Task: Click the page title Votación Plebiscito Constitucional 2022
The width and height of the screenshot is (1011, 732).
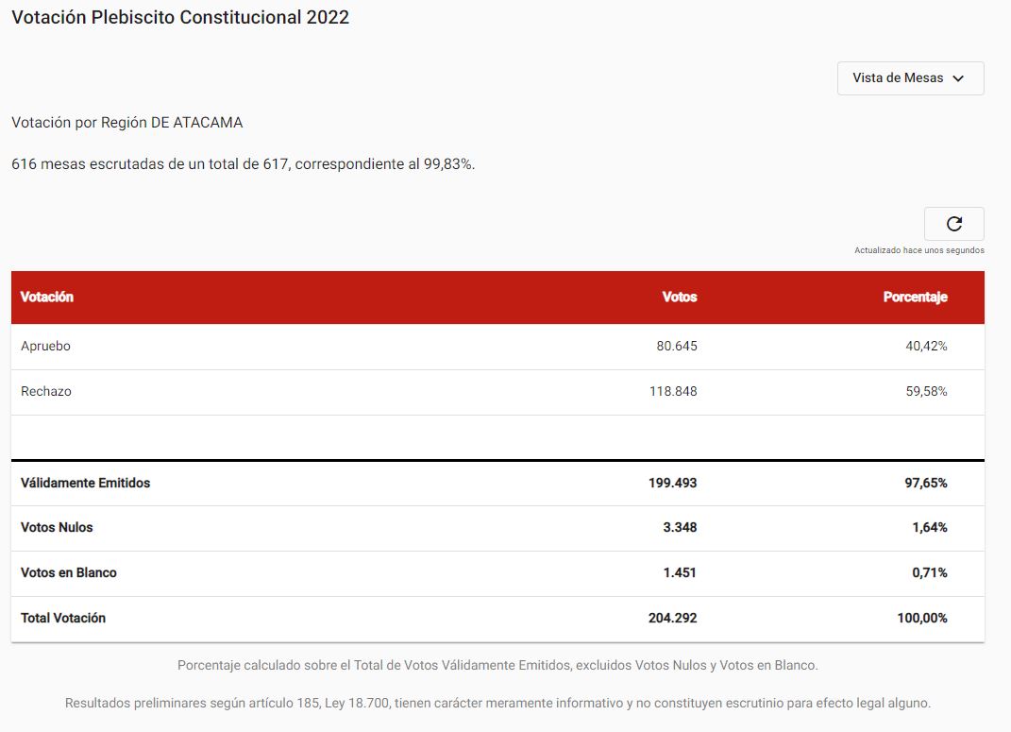Action: tap(180, 17)
